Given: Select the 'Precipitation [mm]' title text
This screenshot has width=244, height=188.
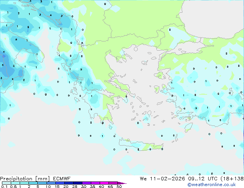Looking at the screenshot, I should 25,179.
